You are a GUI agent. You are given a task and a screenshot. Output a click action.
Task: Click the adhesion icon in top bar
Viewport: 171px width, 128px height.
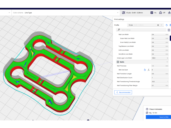(x=169, y=13)
